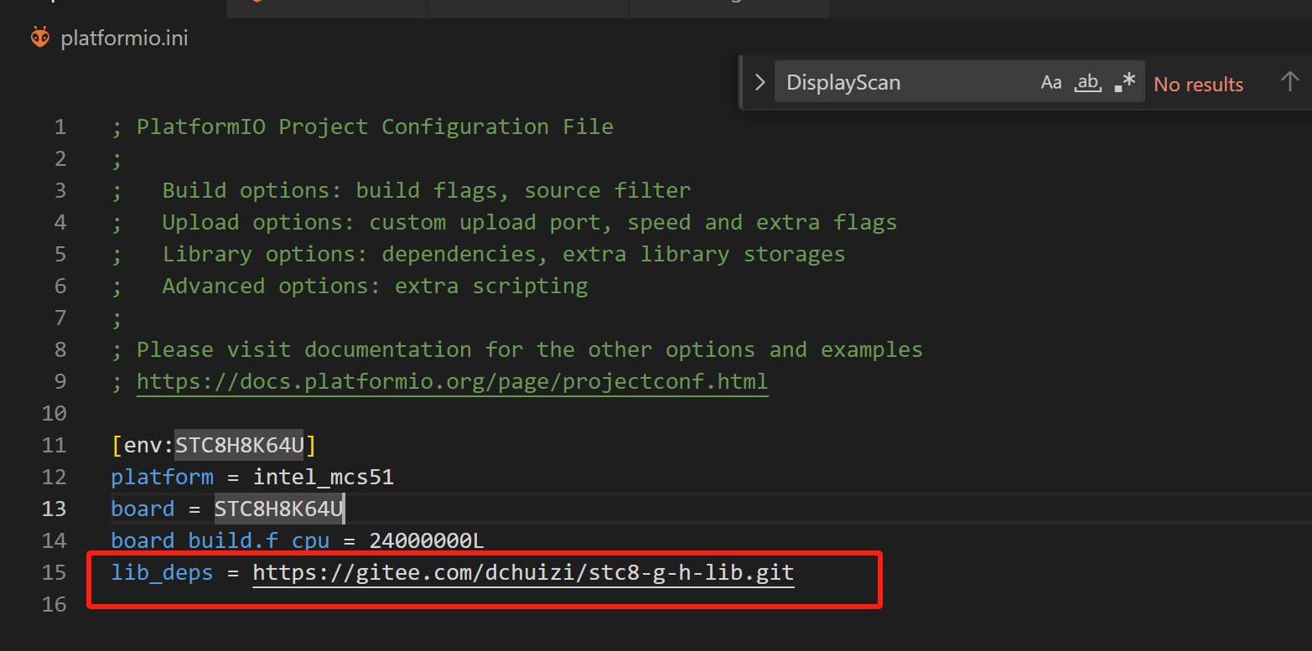Expand the replace field with the find-widget chevron
The height and width of the screenshot is (651, 1312).
click(760, 82)
